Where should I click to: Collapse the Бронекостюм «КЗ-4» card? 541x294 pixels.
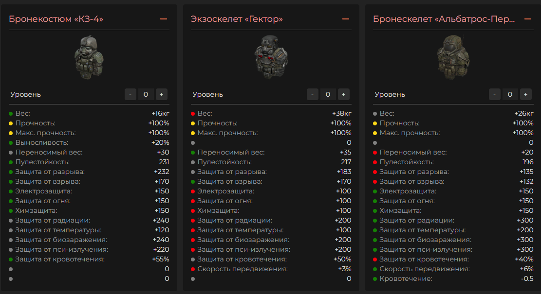point(164,19)
